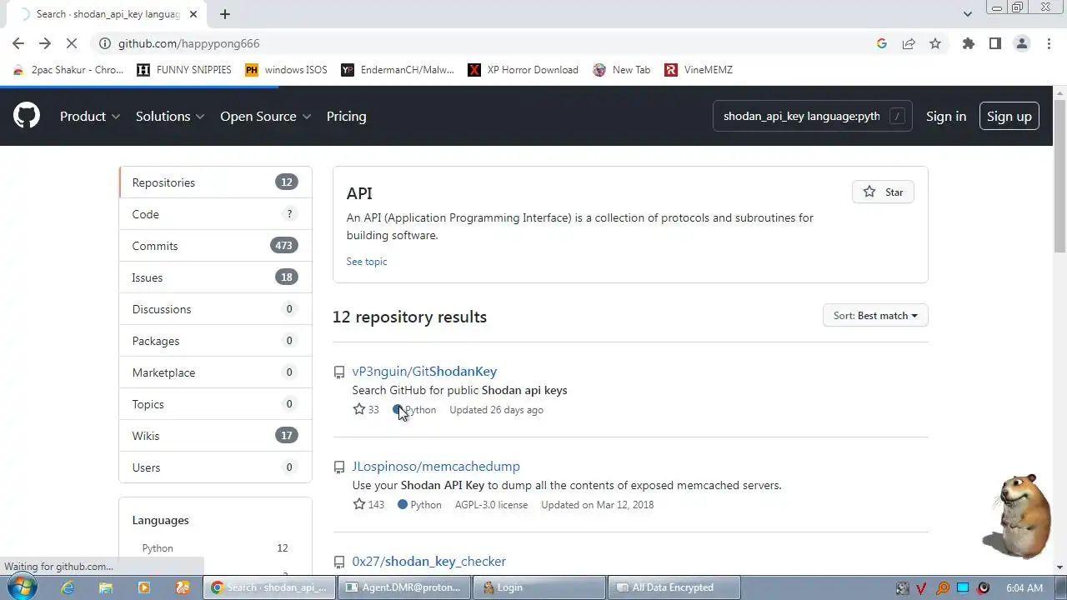Click the slash shortcut key icon
Viewport: 1067px width, 600px height.
click(897, 116)
